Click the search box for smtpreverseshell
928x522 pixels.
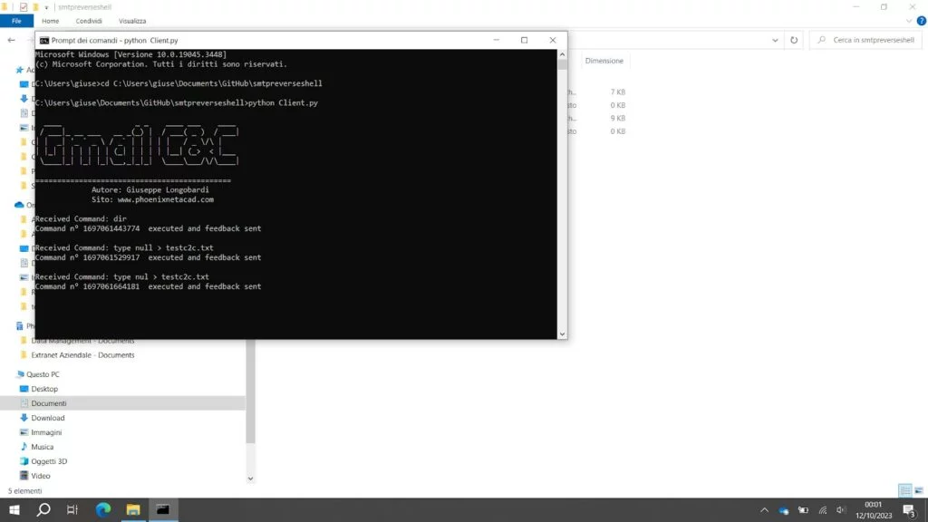pyautogui.click(x=870, y=40)
